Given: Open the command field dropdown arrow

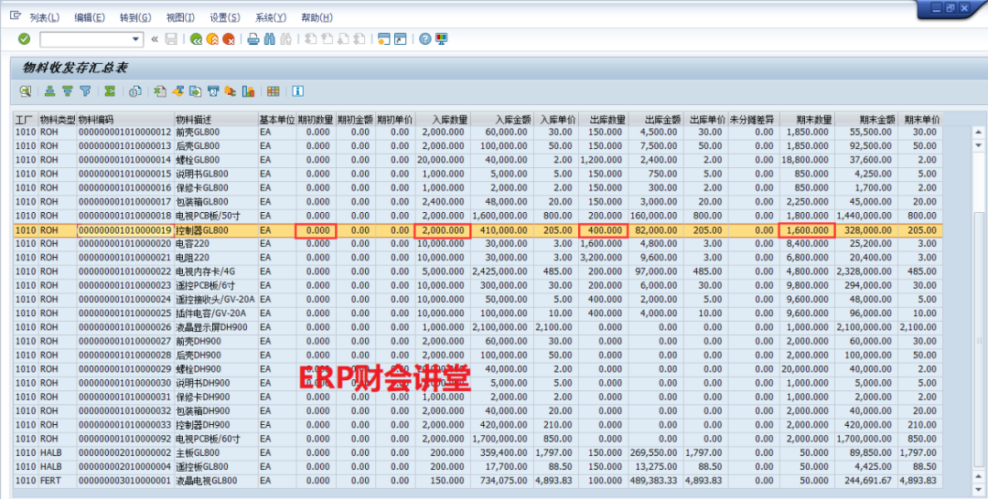Looking at the screenshot, I should [136, 39].
